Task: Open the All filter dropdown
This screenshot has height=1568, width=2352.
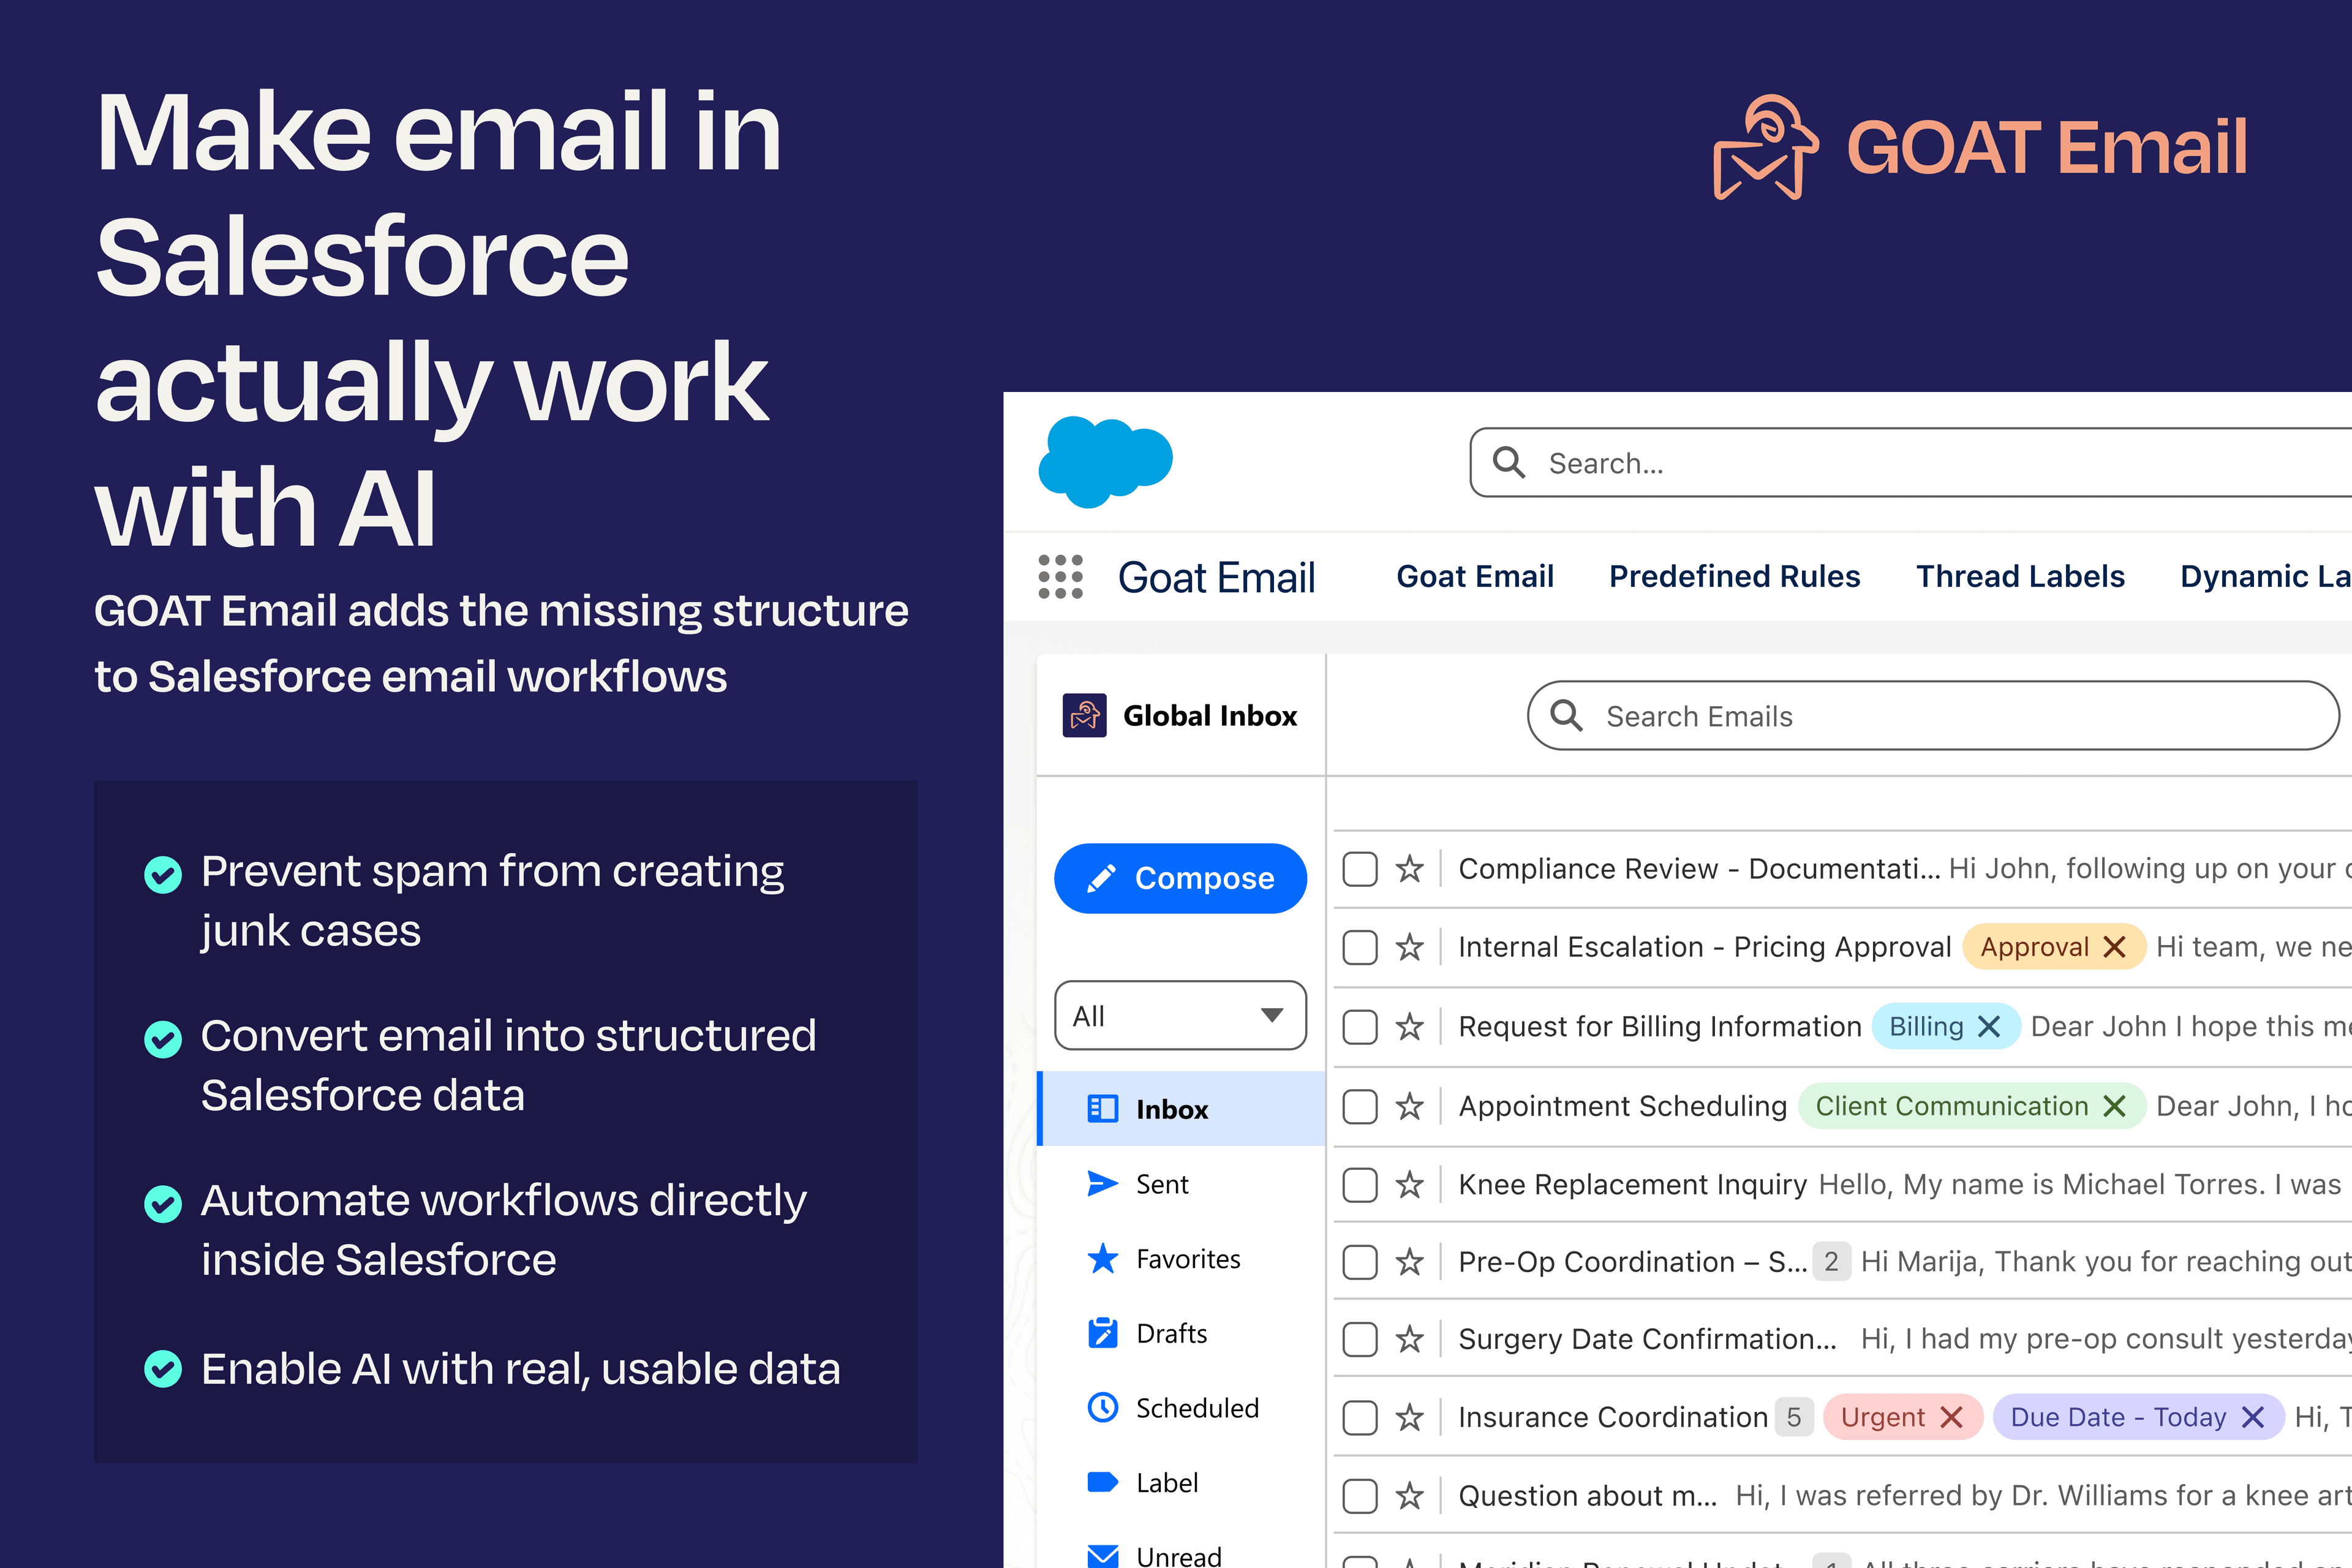Action: [1180, 1016]
